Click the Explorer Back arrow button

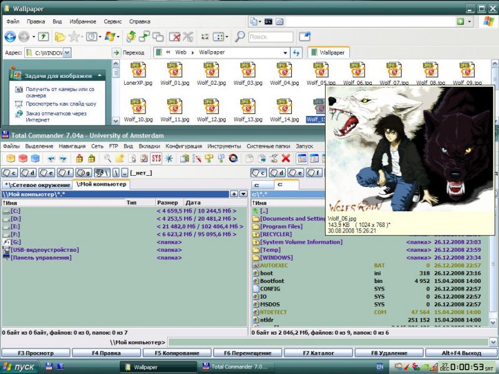point(10,37)
